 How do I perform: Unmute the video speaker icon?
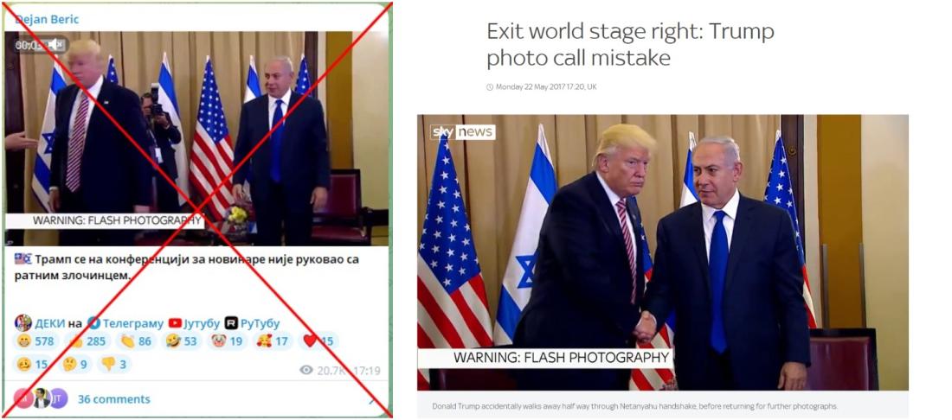pyautogui.click(x=55, y=44)
